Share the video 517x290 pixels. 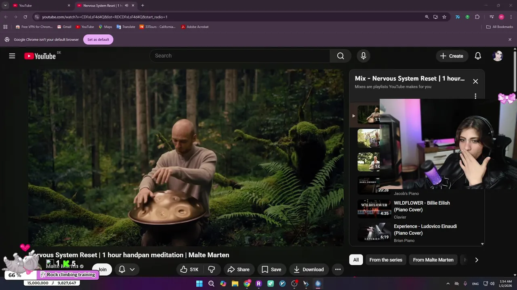tap(238, 269)
